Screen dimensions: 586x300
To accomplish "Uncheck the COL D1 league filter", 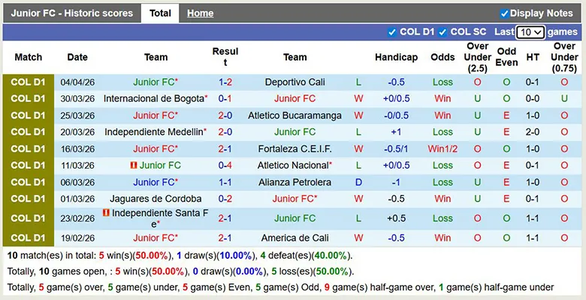I will click(x=392, y=32).
